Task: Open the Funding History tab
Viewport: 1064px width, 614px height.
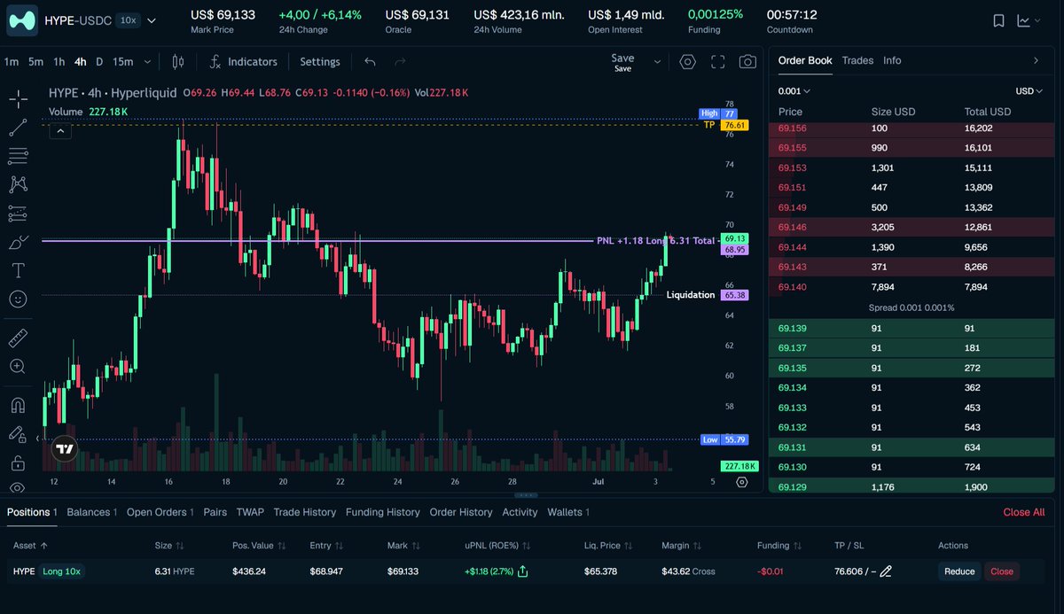Action: click(383, 512)
